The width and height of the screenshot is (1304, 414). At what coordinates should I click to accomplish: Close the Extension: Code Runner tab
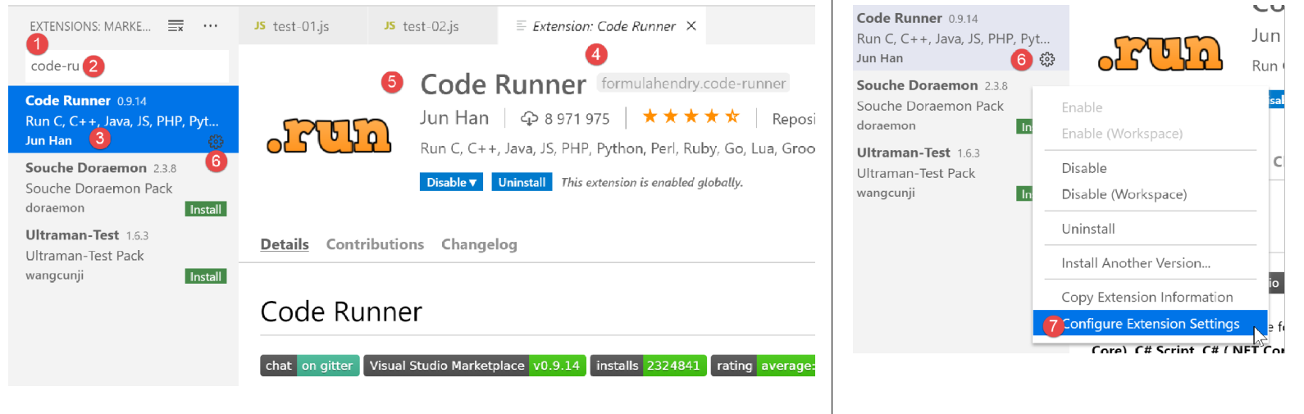pyautogui.click(x=691, y=26)
